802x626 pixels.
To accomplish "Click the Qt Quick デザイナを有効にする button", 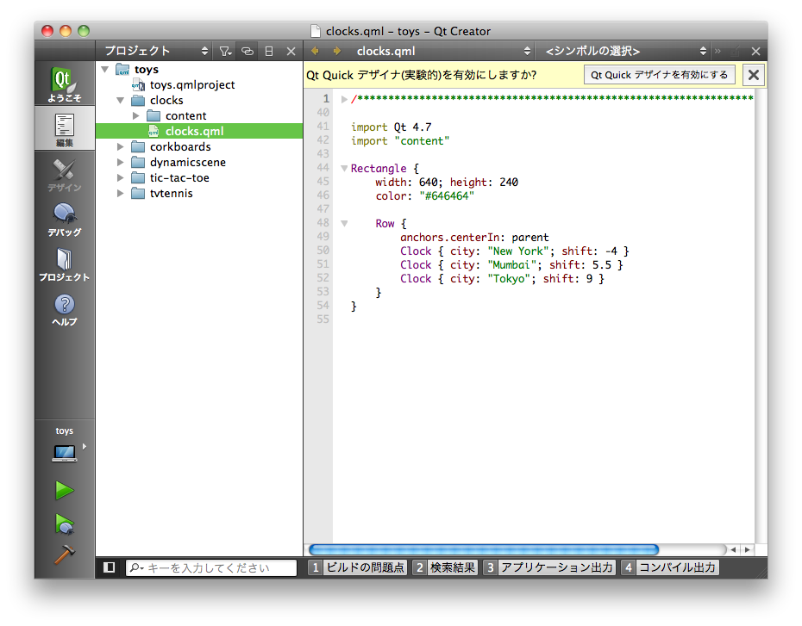I will click(660, 75).
